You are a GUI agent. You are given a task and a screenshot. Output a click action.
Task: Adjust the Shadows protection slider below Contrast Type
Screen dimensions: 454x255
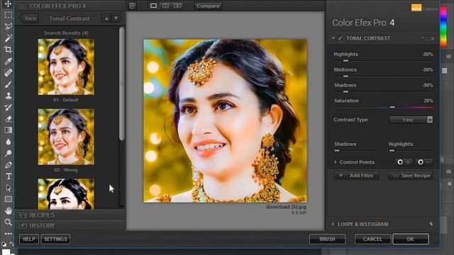tap(337, 151)
